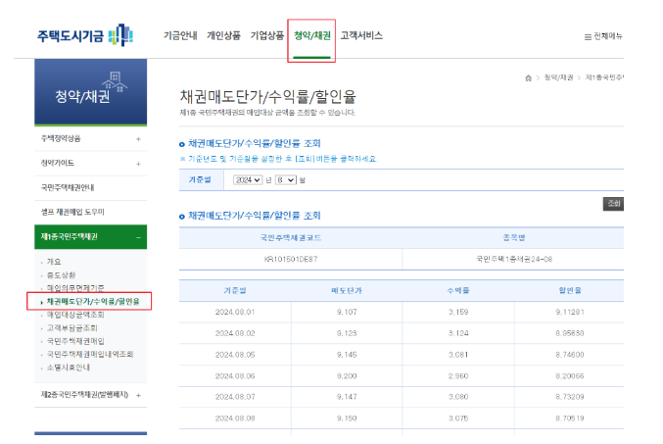Click the date cell 2024.08.02
The height and width of the screenshot is (444, 663).
pos(235,333)
